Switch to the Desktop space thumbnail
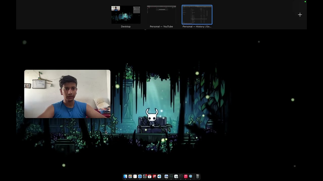The image size is (323, 181). (x=126, y=15)
